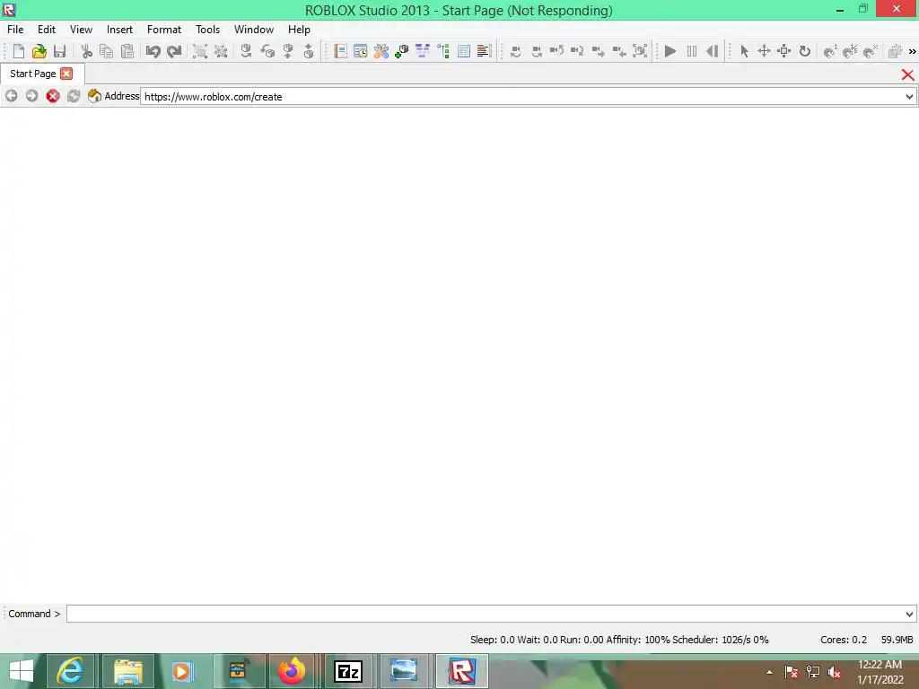Paste using the clipboard icon
This screenshot has height=689, width=919.
pyautogui.click(x=127, y=51)
